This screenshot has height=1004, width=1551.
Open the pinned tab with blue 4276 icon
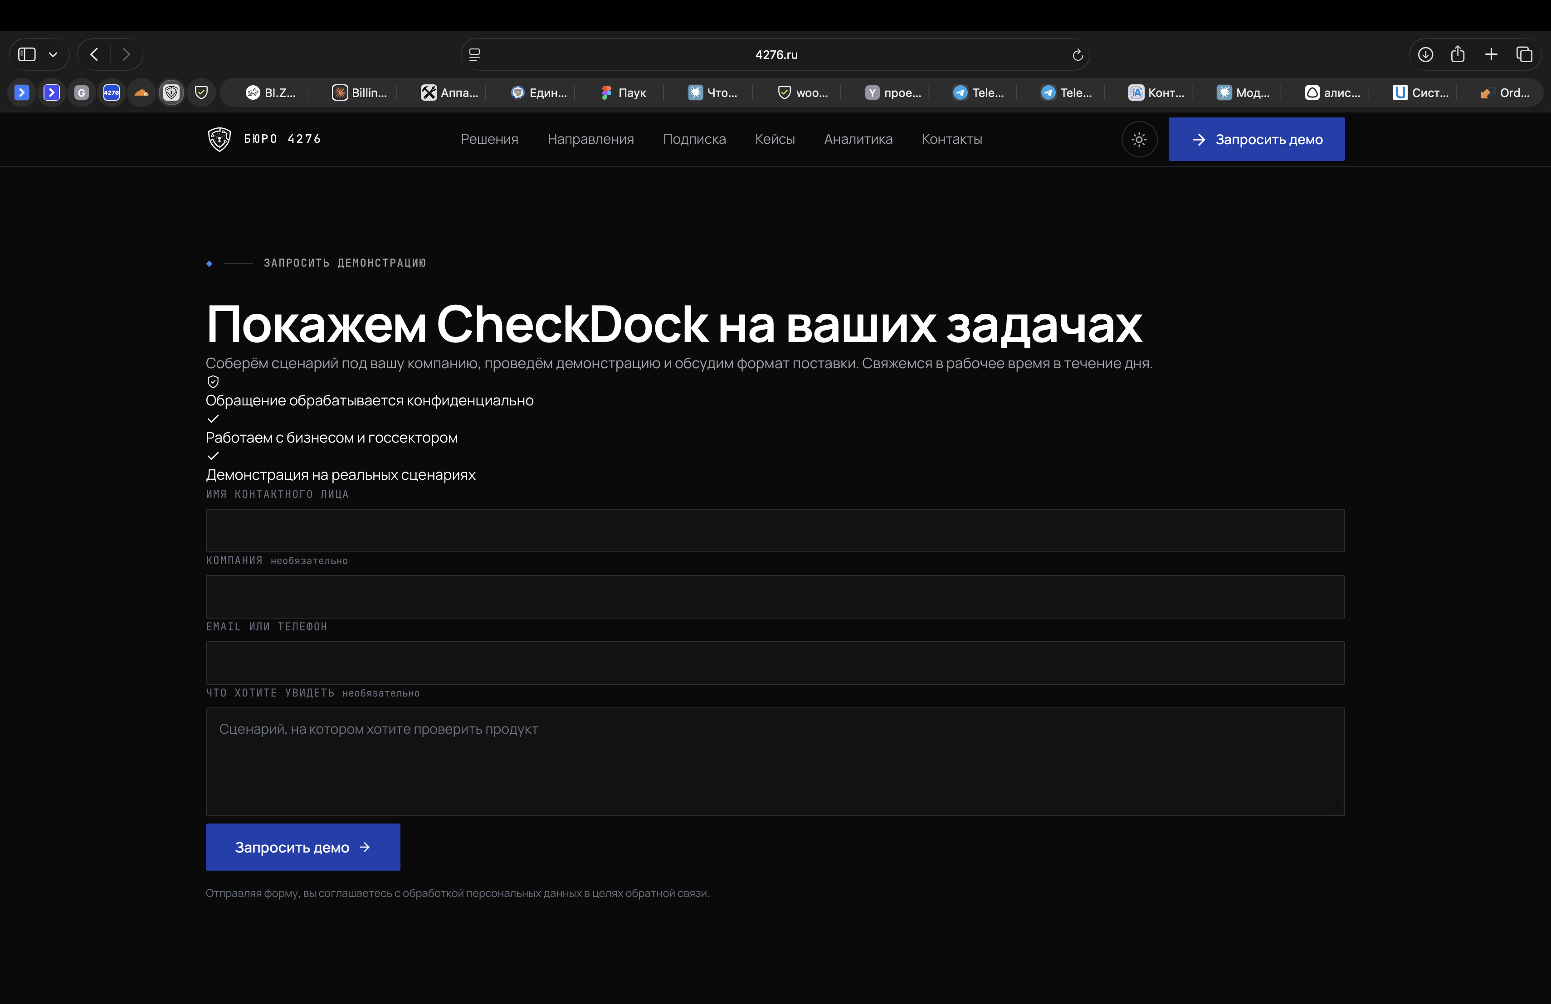coord(112,93)
